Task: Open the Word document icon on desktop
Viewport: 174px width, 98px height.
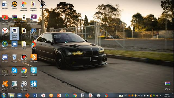Action: pyautogui.click(x=5, y=5)
